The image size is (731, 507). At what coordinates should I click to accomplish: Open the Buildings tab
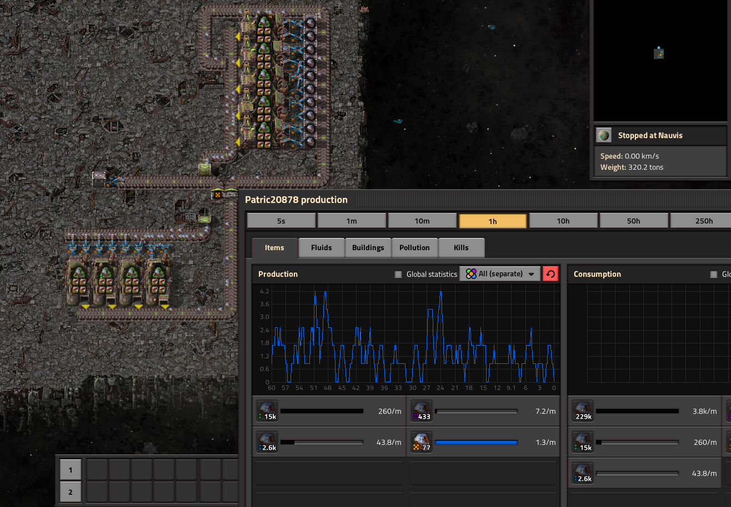pyautogui.click(x=368, y=248)
